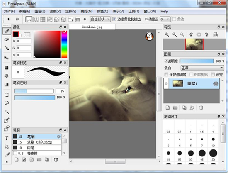228x173 pixels.
Task: Click the zoom in magnifier in Navigator
Action: pos(167,34)
